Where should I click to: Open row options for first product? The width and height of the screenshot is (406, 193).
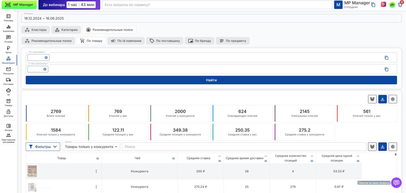pos(96,171)
